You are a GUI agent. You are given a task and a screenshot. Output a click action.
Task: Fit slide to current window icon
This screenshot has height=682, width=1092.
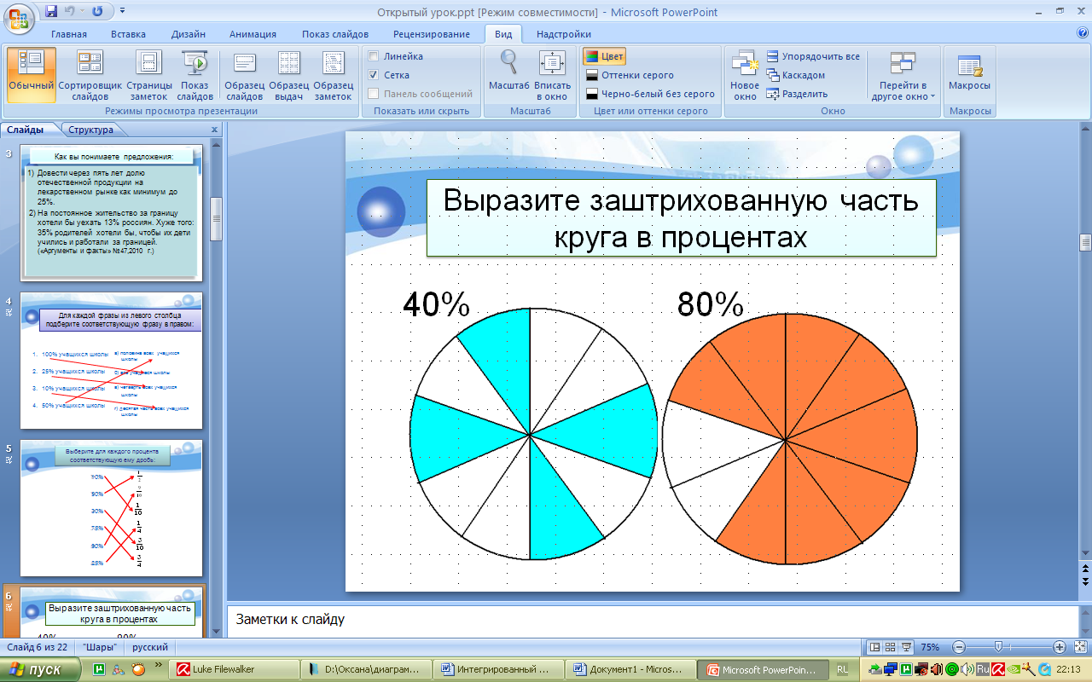[x=1079, y=647]
